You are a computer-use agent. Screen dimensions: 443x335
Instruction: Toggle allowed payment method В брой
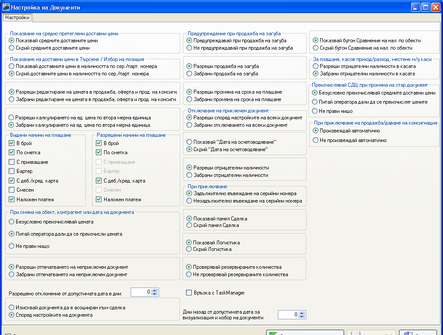[98, 143]
